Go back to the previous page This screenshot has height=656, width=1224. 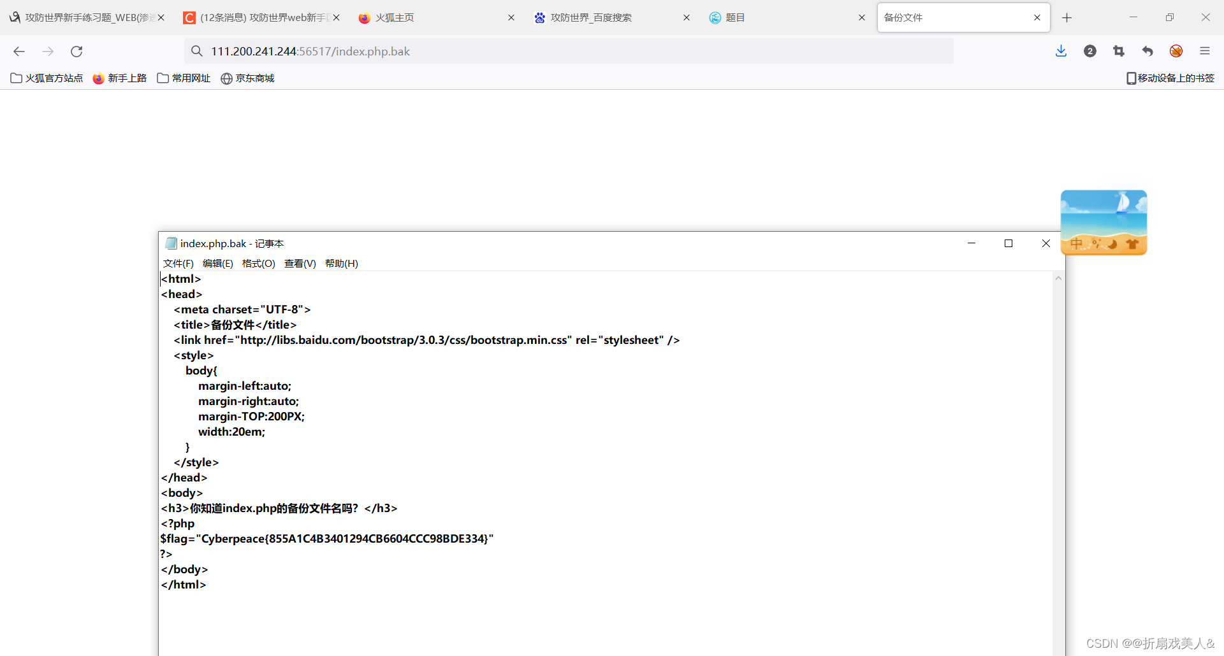click(19, 52)
